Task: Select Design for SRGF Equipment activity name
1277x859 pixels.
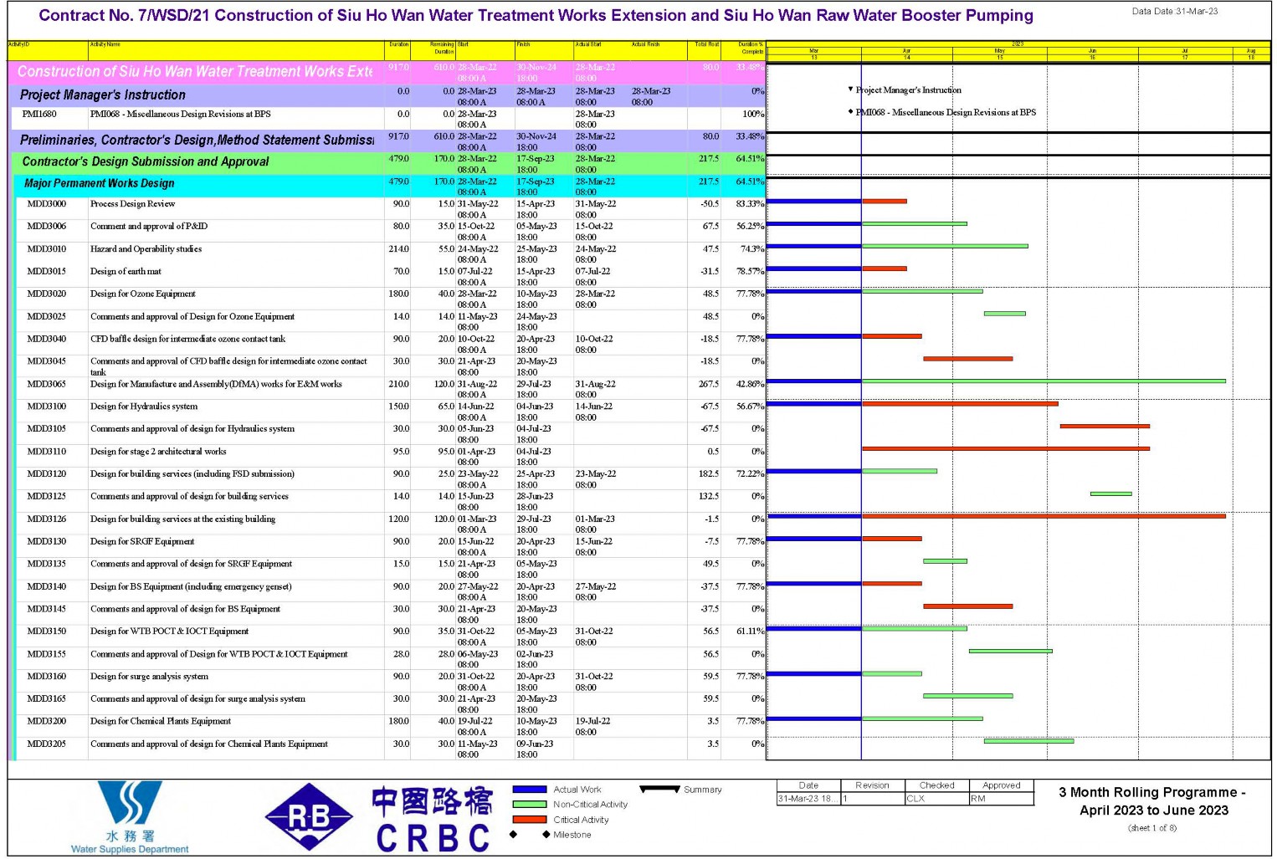Action: click(x=142, y=542)
